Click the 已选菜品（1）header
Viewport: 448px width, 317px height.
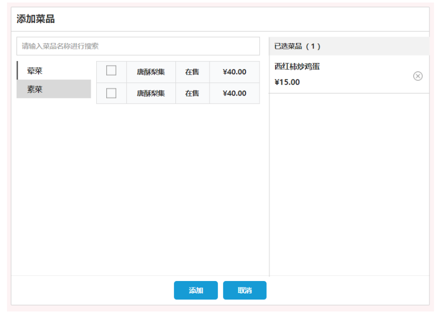click(349, 46)
